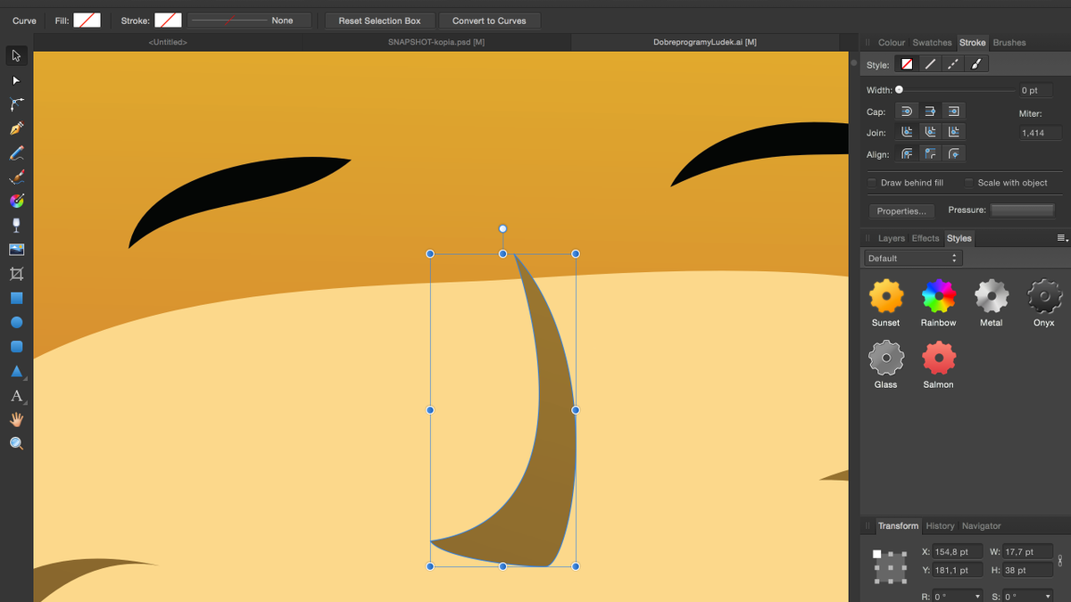1071x602 pixels.
Task: Select the Vector Brush tool
Action: 16,177
